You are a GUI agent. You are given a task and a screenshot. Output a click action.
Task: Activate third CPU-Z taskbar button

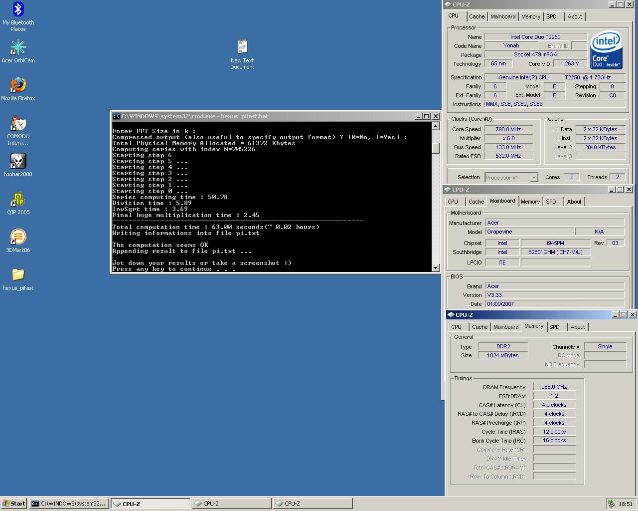(x=313, y=504)
